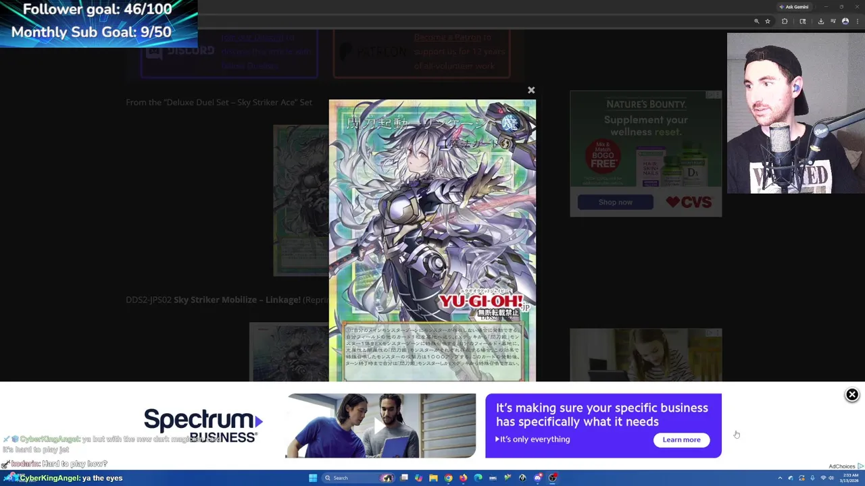
Task: Open File Explorer from taskbar
Action: pyautogui.click(x=433, y=478)
